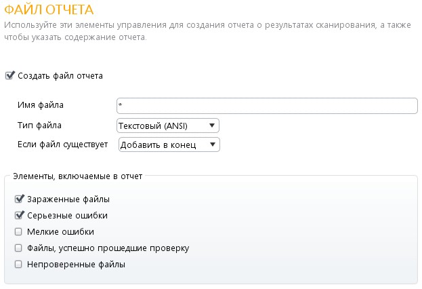Open the "Добавить в конец" dropdown
This screenshot has height=289, width=422.
point(168,144)
